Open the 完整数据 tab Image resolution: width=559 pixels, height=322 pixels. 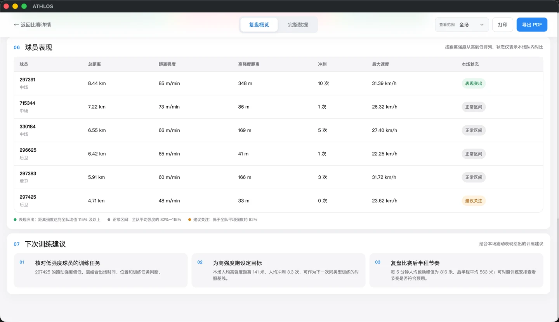point(298,25)
